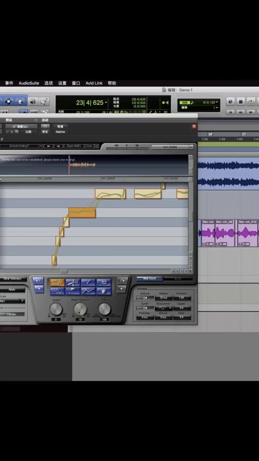Open the redo history dropdown arrow
The width and height of the screenshot is (259, 461).
122,289
